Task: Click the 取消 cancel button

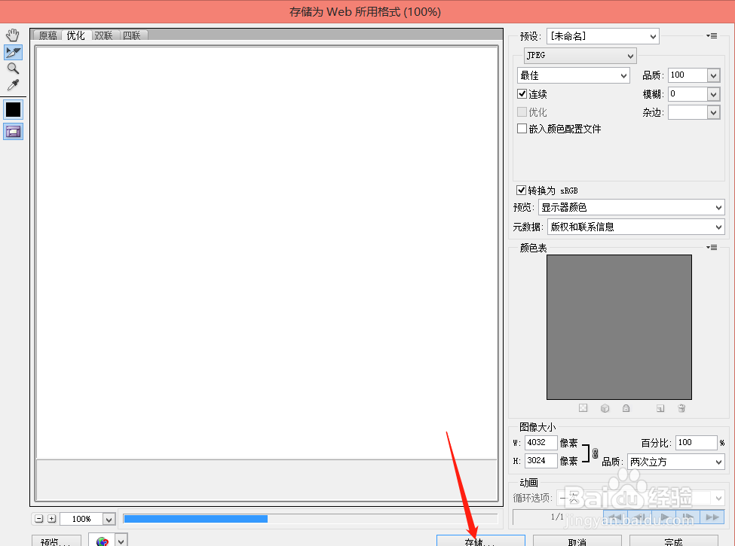Action: (x=577, y=541)
